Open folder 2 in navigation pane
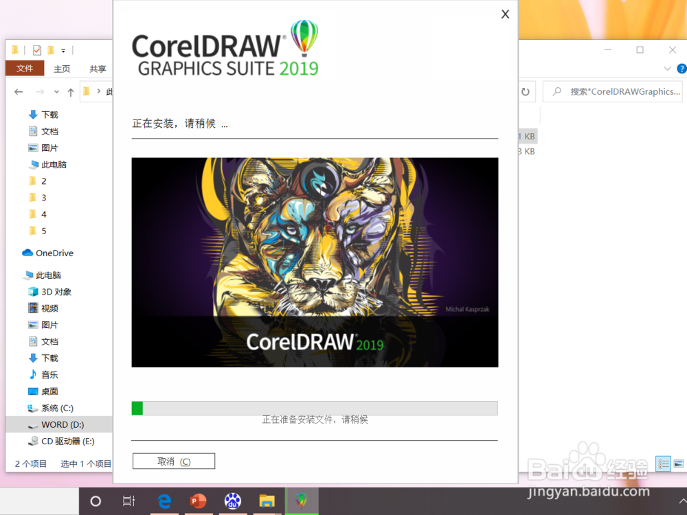This screenshot has width=687, height=515. [x=38, y=181]
